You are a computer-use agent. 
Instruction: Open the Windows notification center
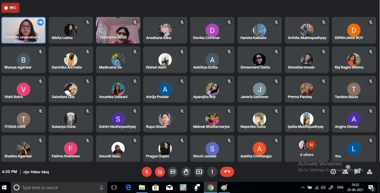click(371, 187)
